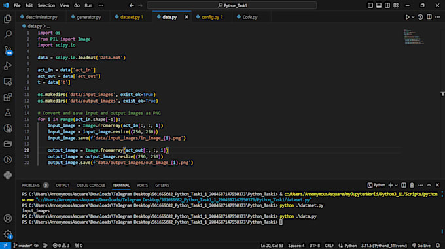The image size is (445, 249).
Task: Change indentation via Spaces: 4
Action: pos(296,246)
